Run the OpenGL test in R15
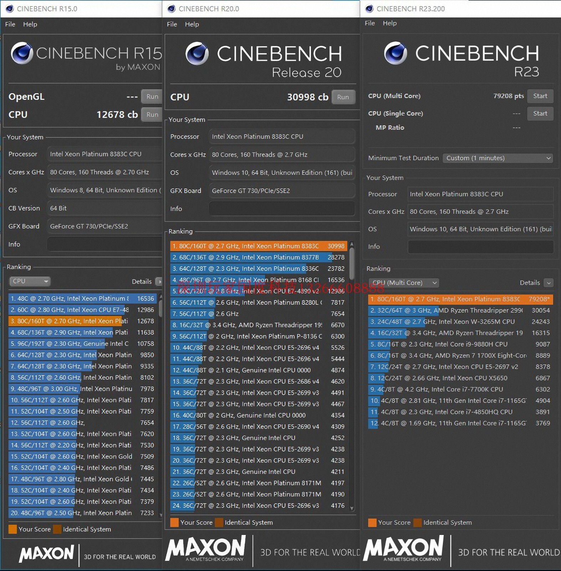 [152, 96]
